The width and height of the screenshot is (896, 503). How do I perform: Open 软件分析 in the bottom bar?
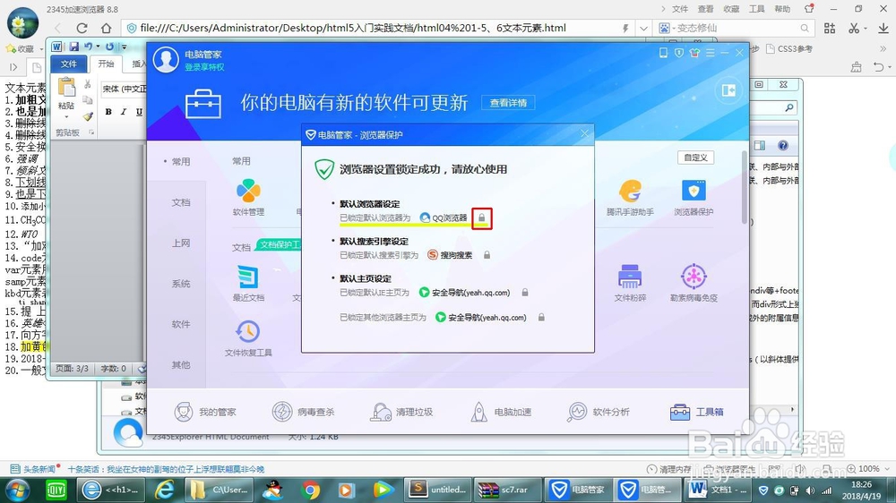(599, 412)
